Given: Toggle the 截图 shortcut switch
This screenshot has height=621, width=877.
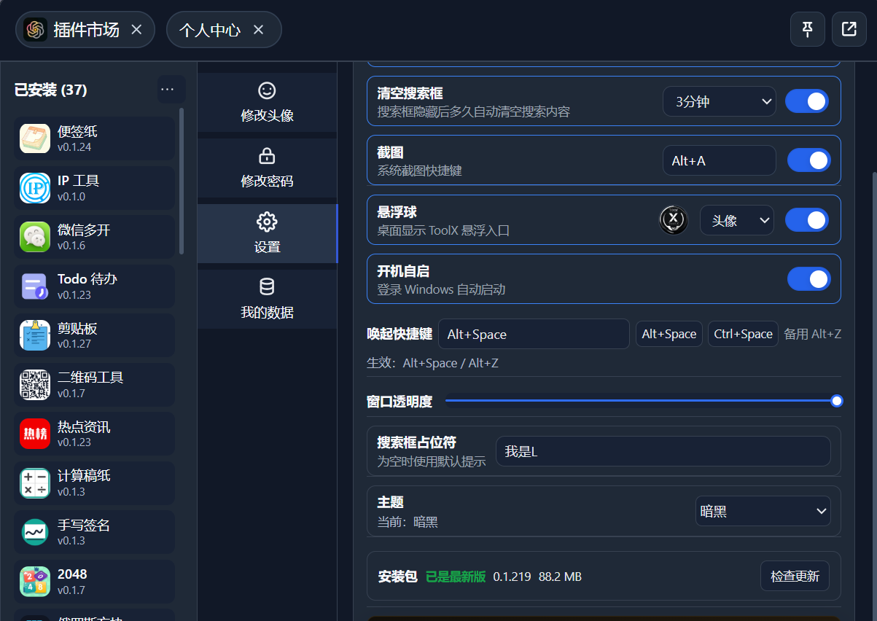Looking at the screenshot, I should (x=809, y=160).
